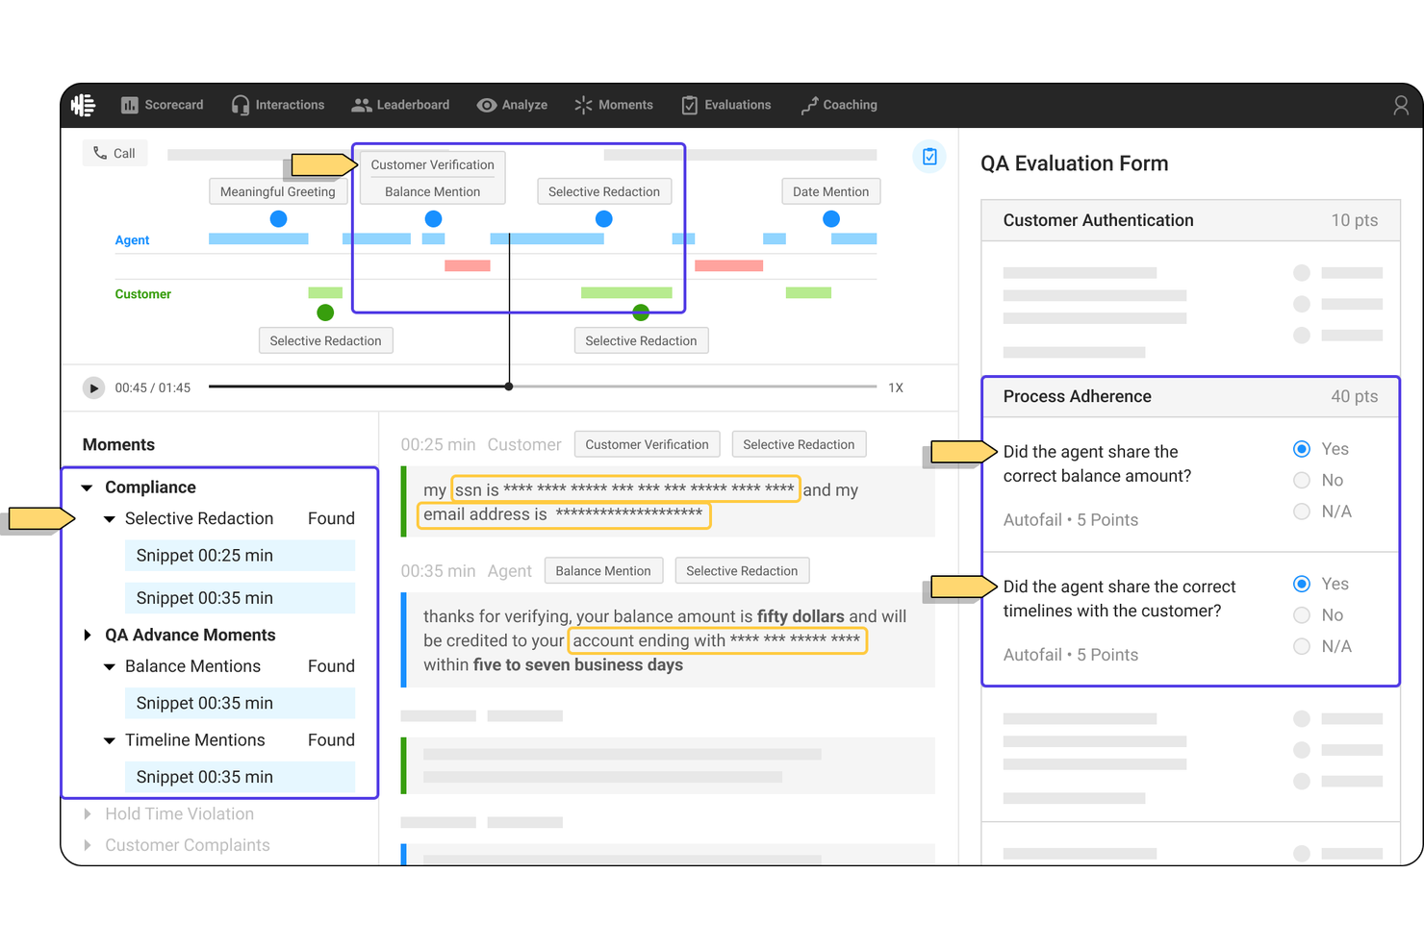
Task: Open Balance Mentions Snippet 00:35 min
Action: pyautogui.click(x=240, y=703)
